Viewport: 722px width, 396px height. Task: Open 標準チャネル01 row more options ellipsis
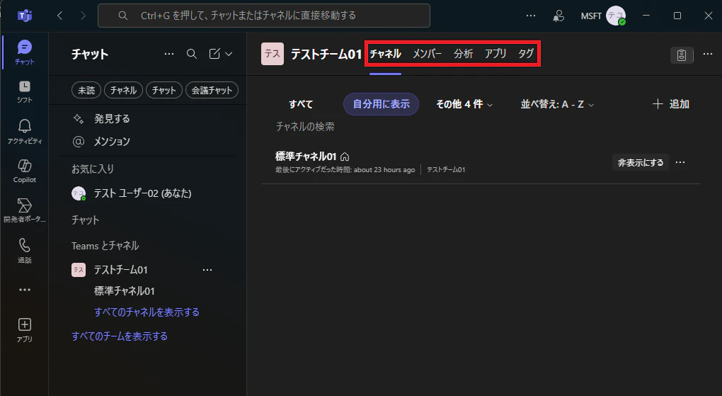(680, 162)
